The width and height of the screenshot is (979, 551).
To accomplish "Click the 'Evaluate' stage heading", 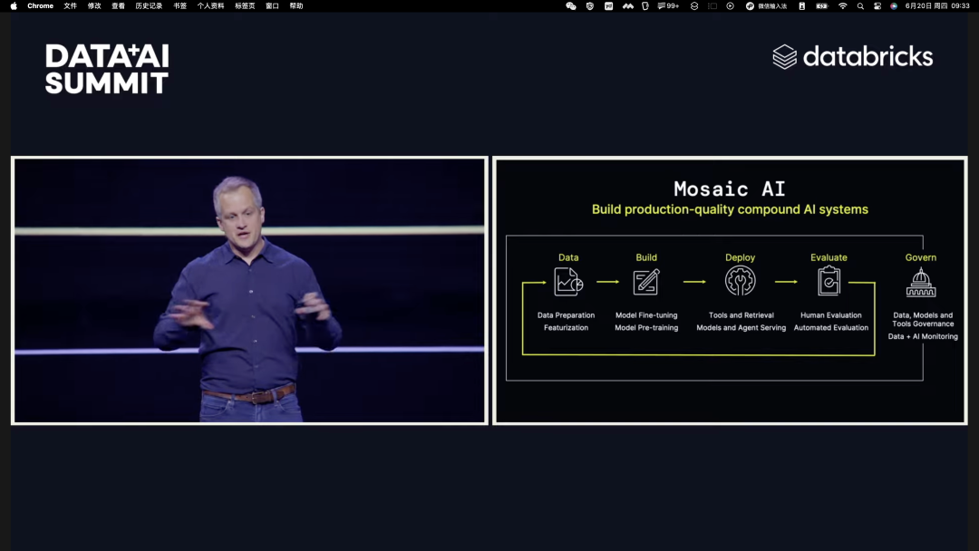I will coord(829,257).
